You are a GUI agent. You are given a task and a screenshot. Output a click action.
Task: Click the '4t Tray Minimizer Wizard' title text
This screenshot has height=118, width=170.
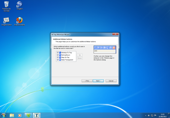pyautogui.click(x=60, y=34)
